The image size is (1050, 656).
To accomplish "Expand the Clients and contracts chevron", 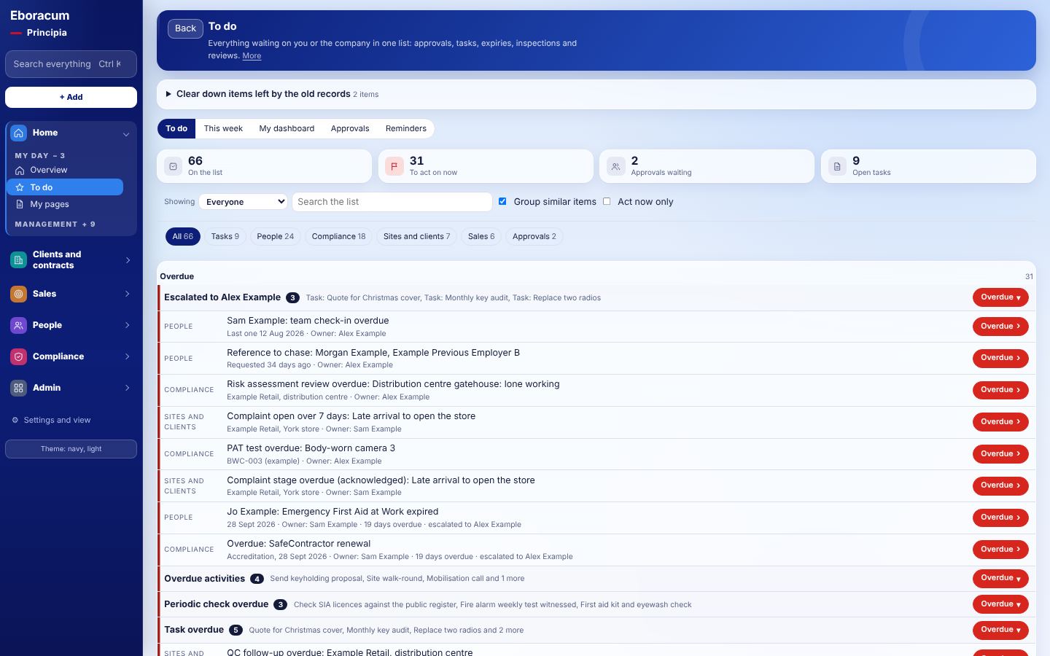I will pos(128,260).
